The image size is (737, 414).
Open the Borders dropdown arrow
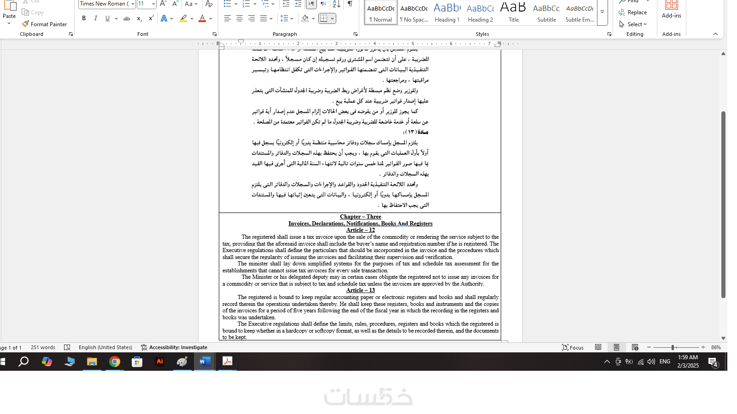point(332,18)
